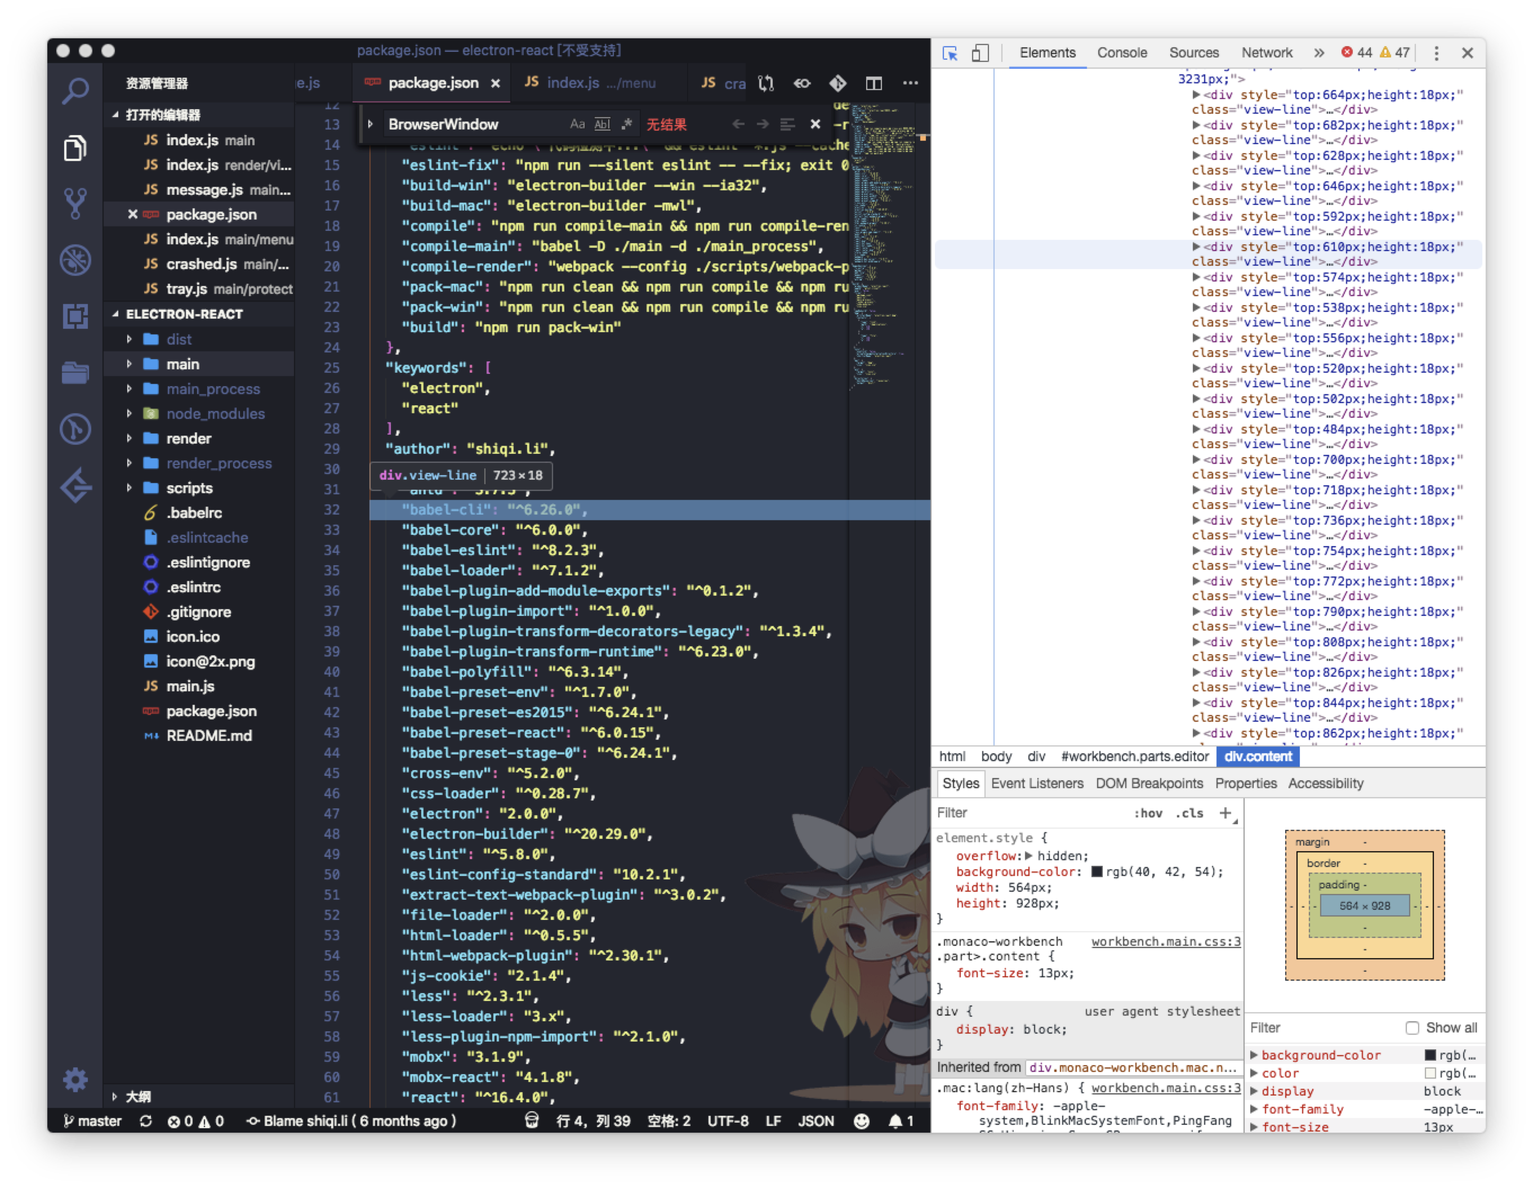Click the rgb(40, 42, 54) color swatch
Screen dimensions: 1533x1189
coord(1097,872)
